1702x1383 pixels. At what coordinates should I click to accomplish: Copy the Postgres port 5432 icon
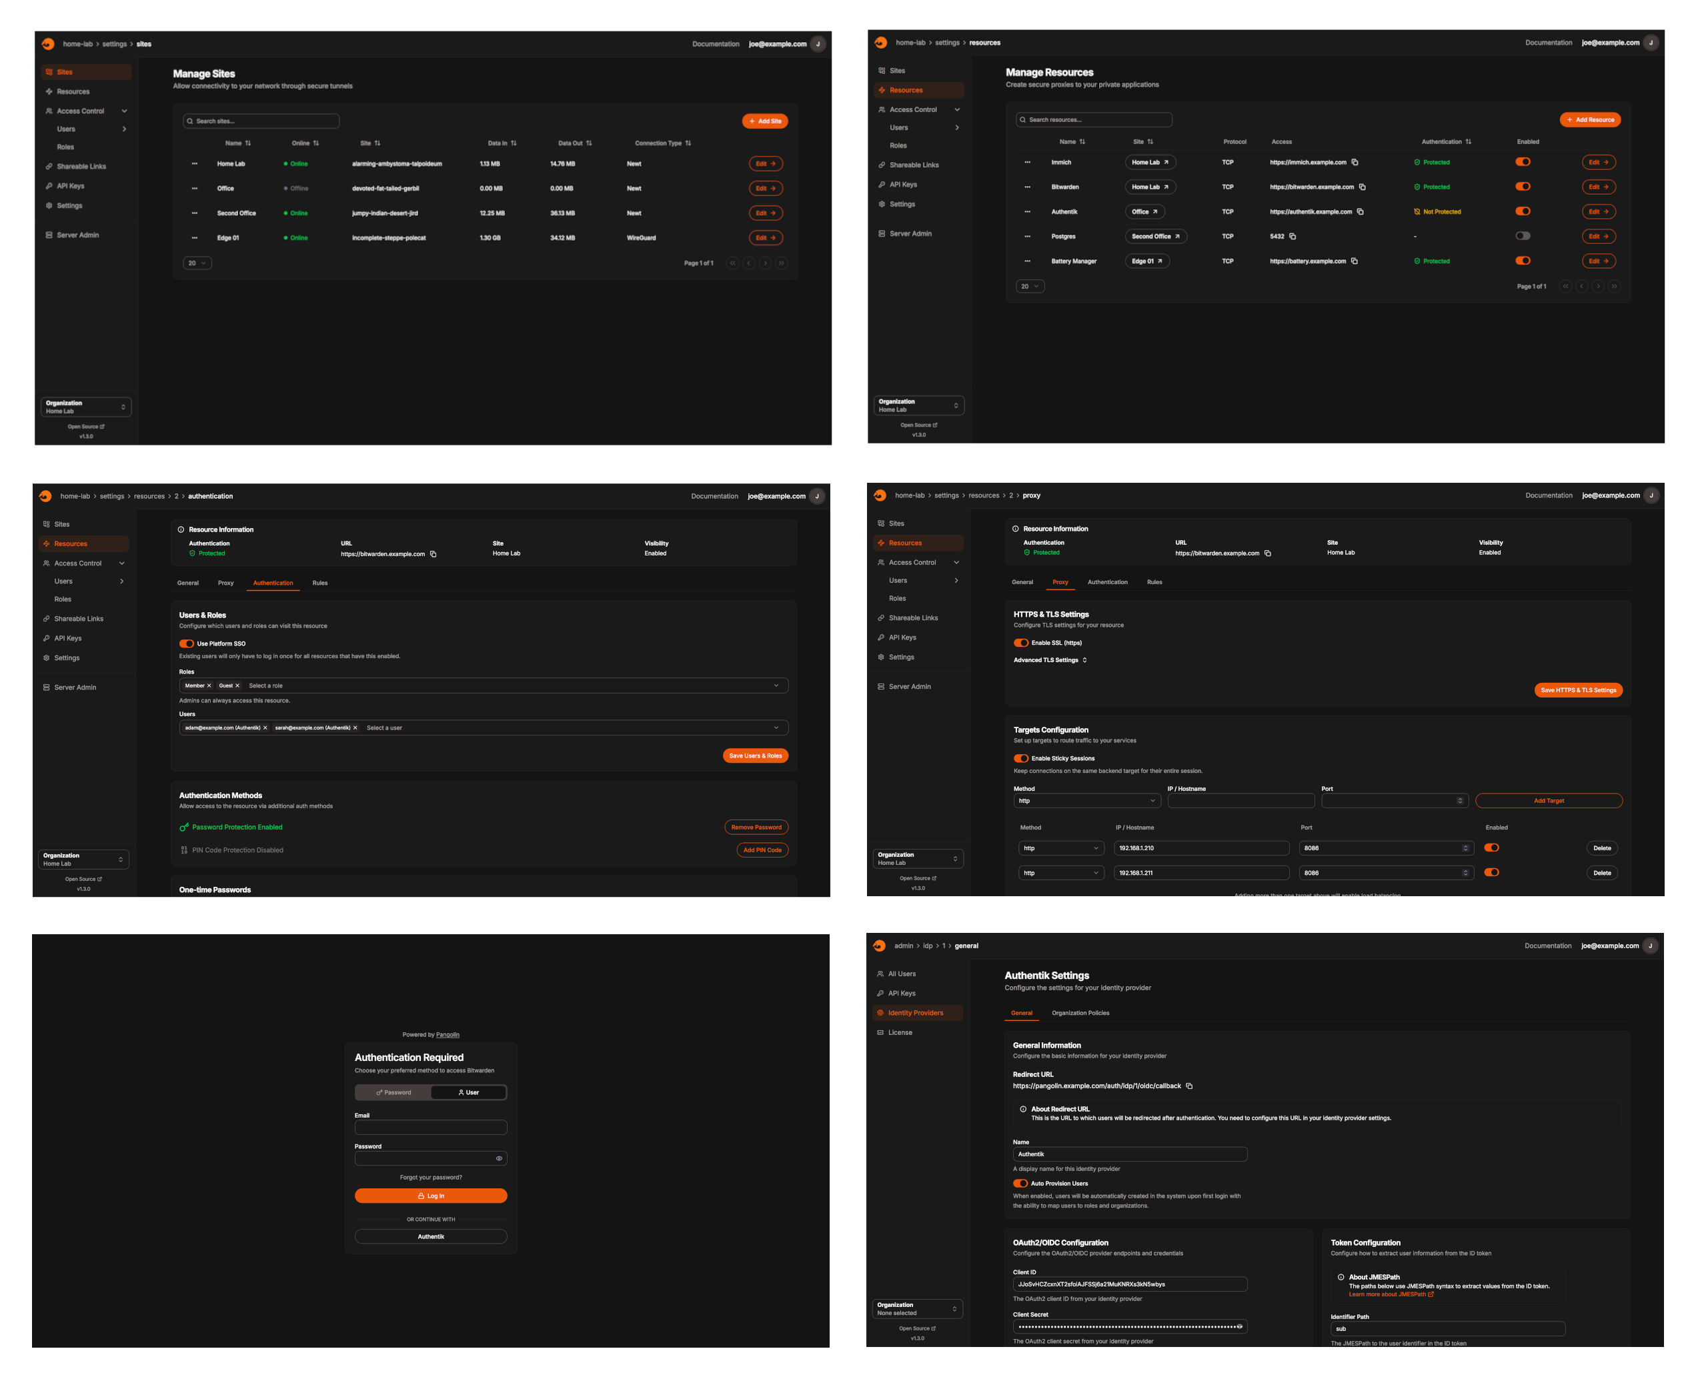pyautogui.click(x=1293, y=237)
